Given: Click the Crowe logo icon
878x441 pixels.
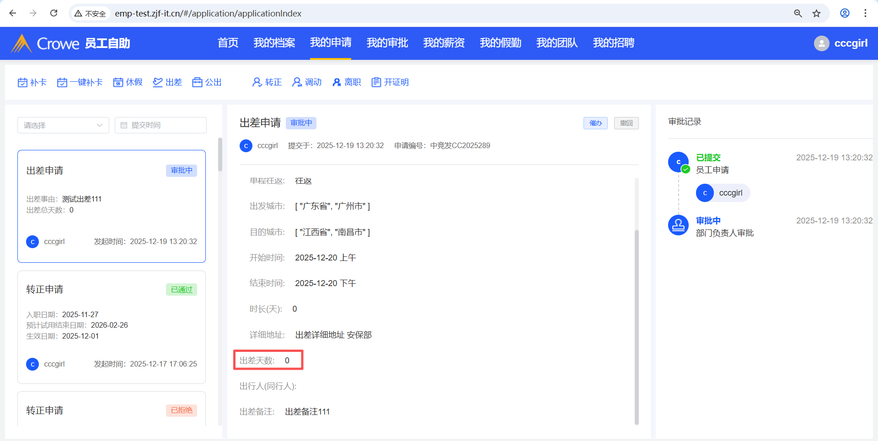Looking at the screenshot, I should click(x=21, y=43).
